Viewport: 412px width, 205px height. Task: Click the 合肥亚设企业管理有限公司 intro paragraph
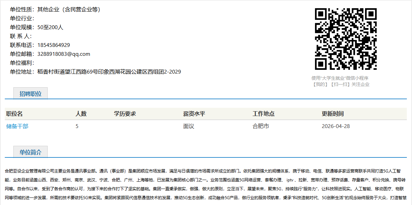(x=206, y=184)
